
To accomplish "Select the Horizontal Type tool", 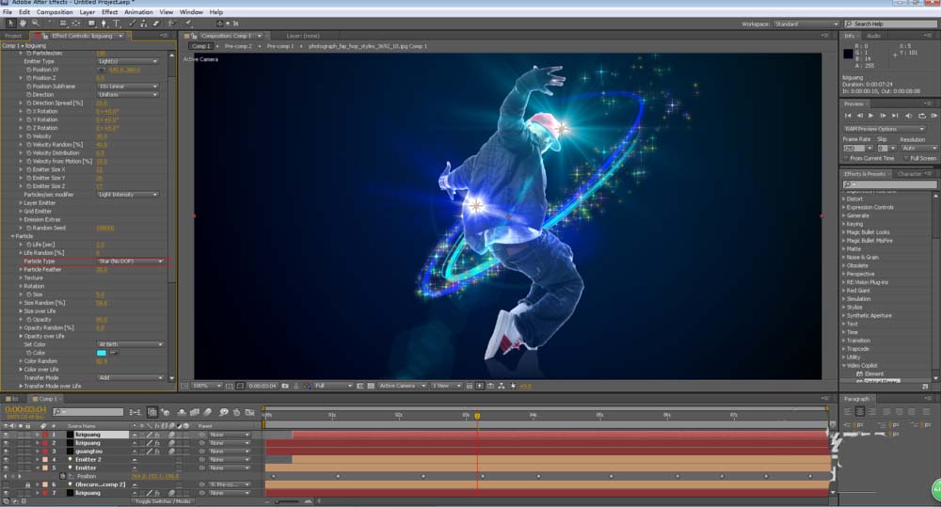I will [117, 24].
